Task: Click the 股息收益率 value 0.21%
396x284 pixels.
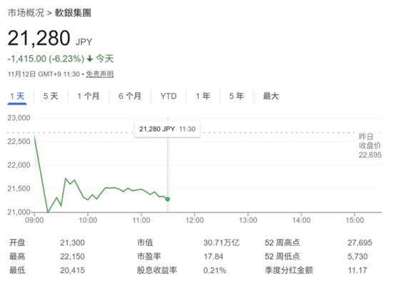Action: pyautogui.click(x=214, y=270)
